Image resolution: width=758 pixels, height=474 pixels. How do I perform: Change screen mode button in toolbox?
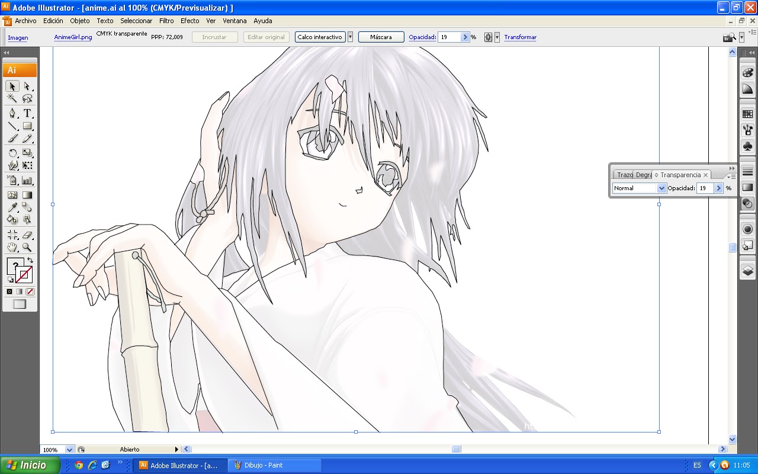[x=20, y=304]
